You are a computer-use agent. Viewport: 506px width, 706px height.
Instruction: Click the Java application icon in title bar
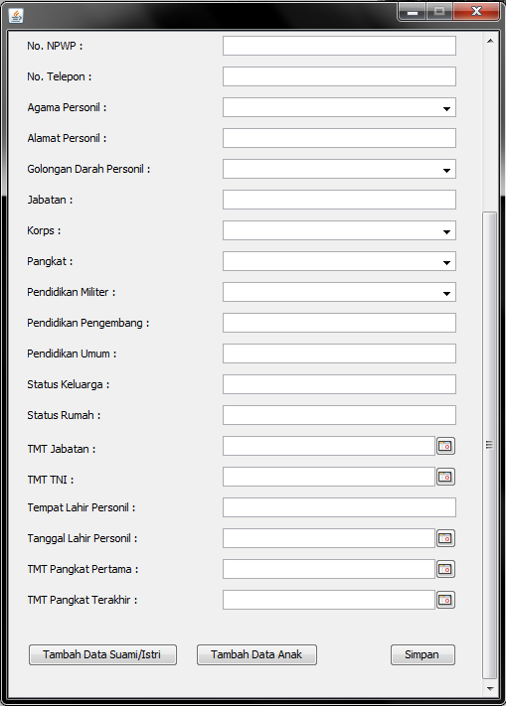(x=16, y=16)
